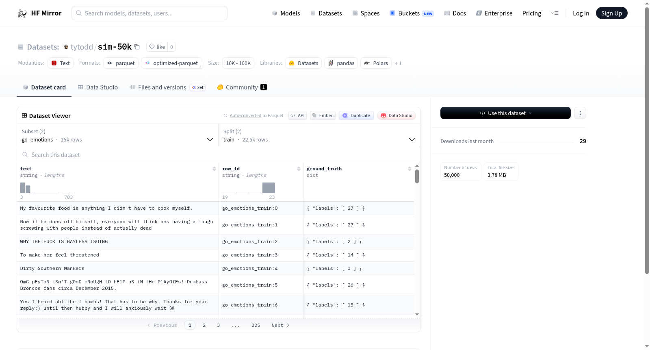
Task: Open Buckets in top navigation
Action: pyautogui.click(x=412, y=13)
